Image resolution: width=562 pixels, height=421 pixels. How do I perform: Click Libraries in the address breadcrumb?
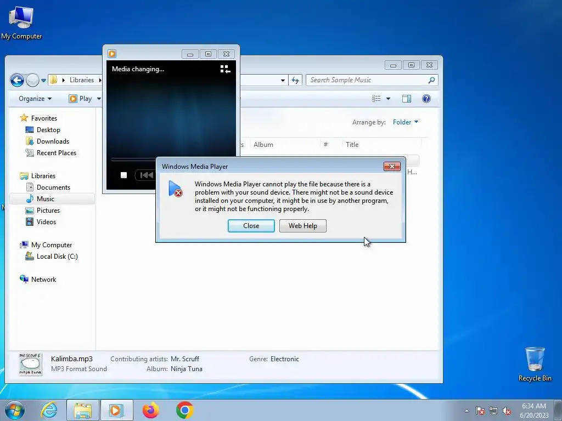(x=82, y=80)
